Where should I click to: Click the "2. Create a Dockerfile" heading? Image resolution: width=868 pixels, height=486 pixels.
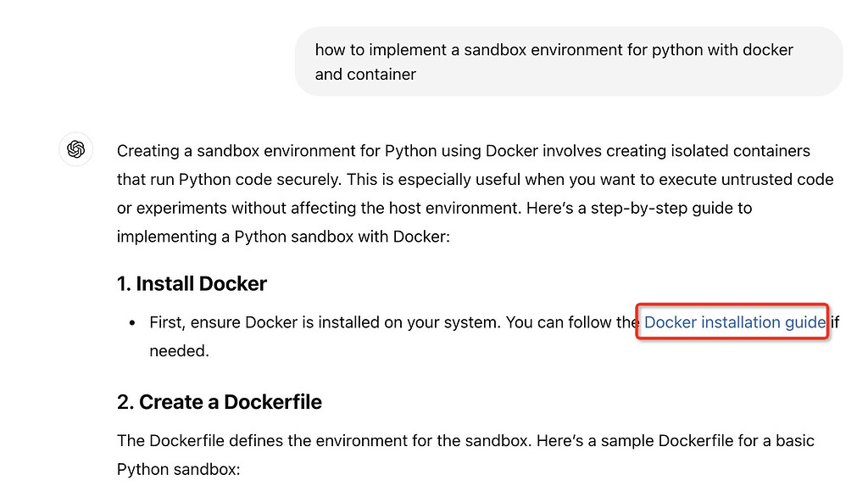point(220,402)
